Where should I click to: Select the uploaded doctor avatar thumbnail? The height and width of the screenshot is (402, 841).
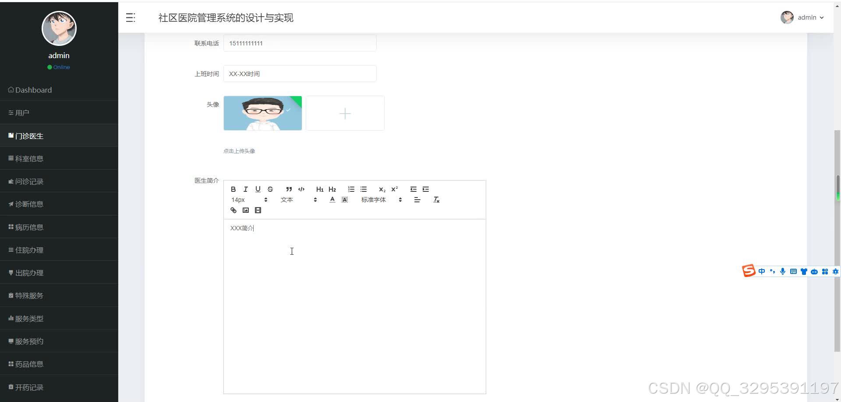click(x=262, y=113)
